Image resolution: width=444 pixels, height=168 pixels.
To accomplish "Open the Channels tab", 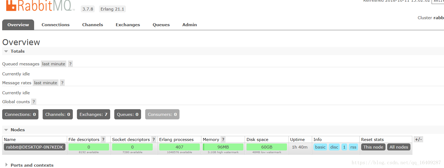I will (x=93, y=25).
